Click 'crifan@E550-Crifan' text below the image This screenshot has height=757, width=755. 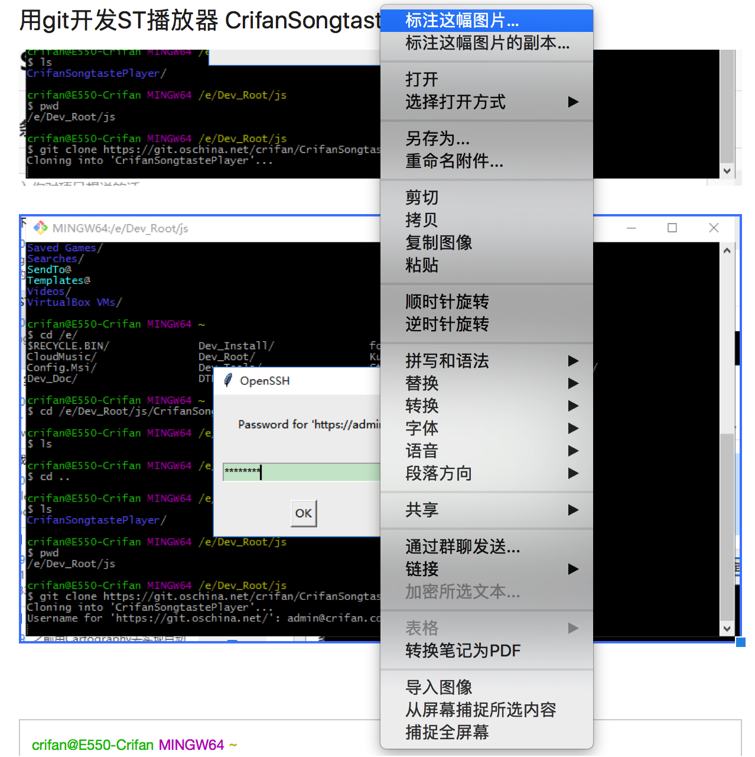93,745
